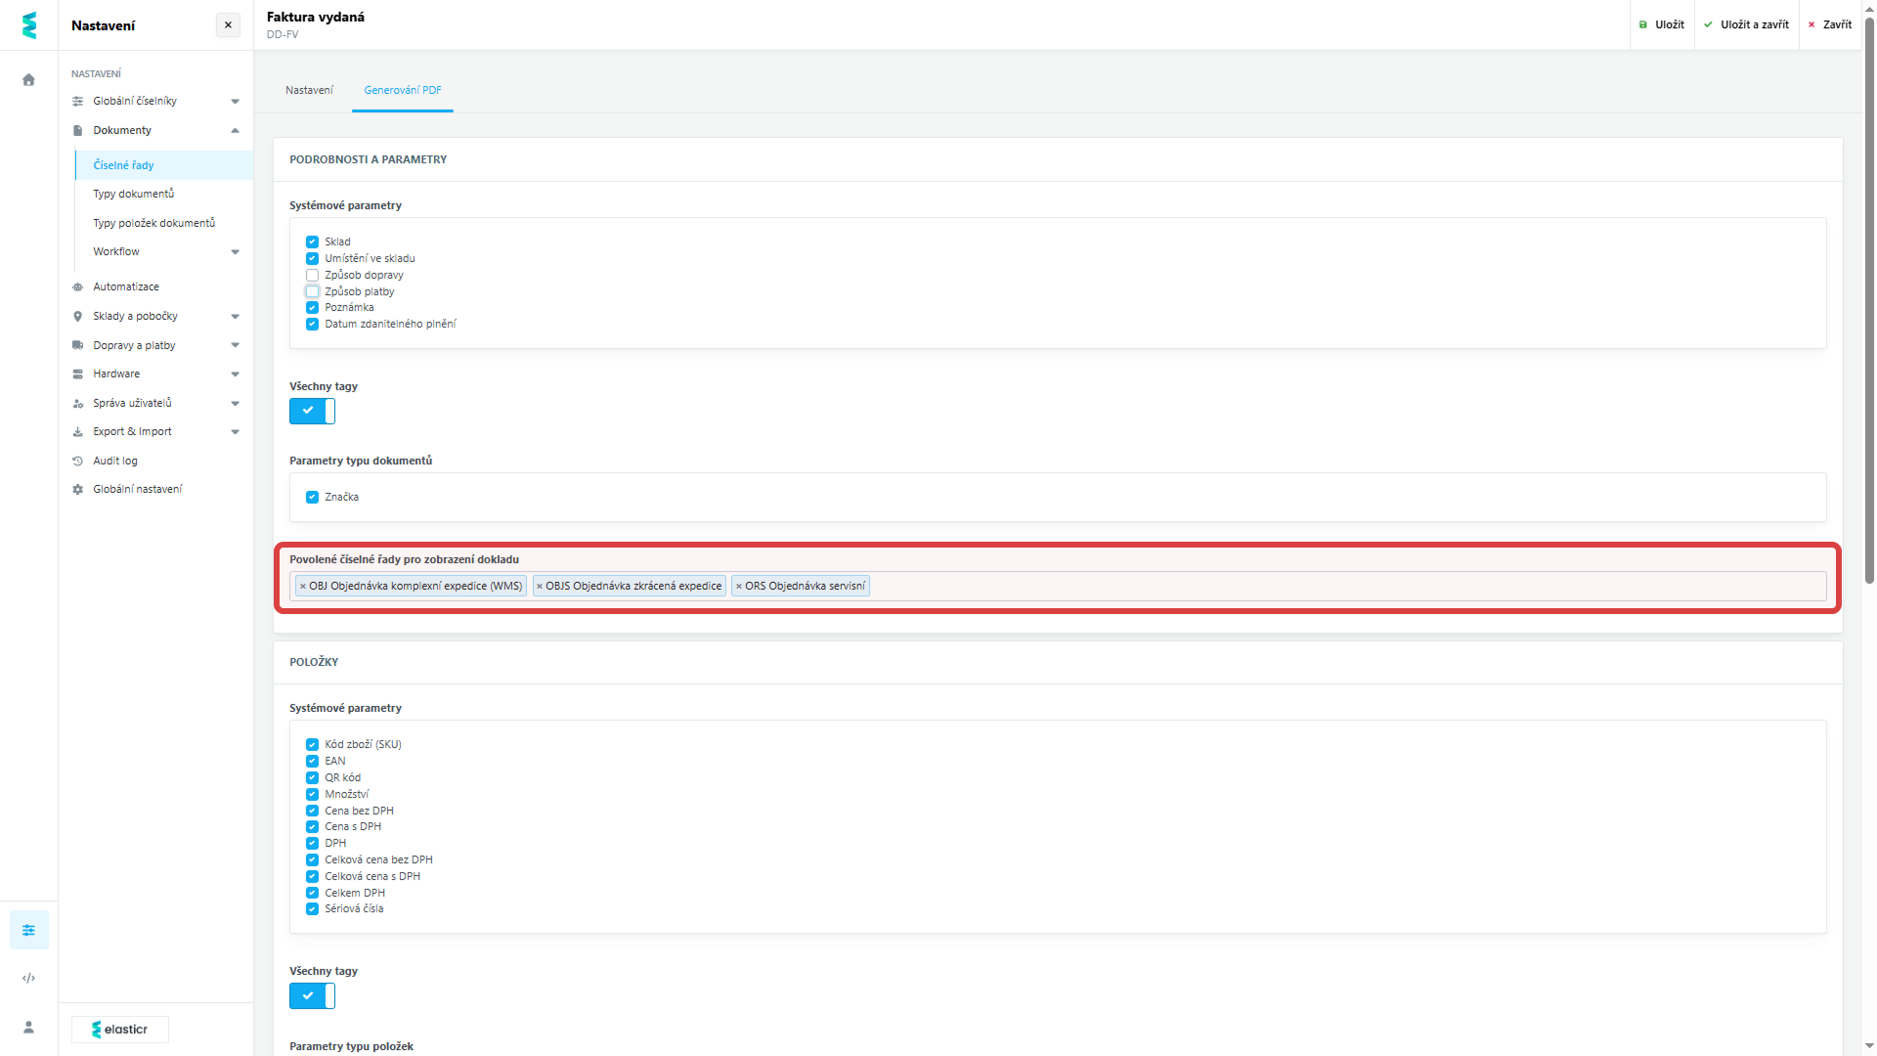
Task: Check the Způsob dopravy checkbox
Action: 312,275
